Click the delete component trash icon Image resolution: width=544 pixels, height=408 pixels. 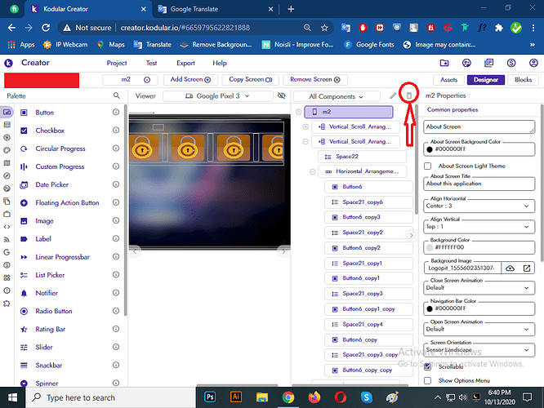(409, 96)
